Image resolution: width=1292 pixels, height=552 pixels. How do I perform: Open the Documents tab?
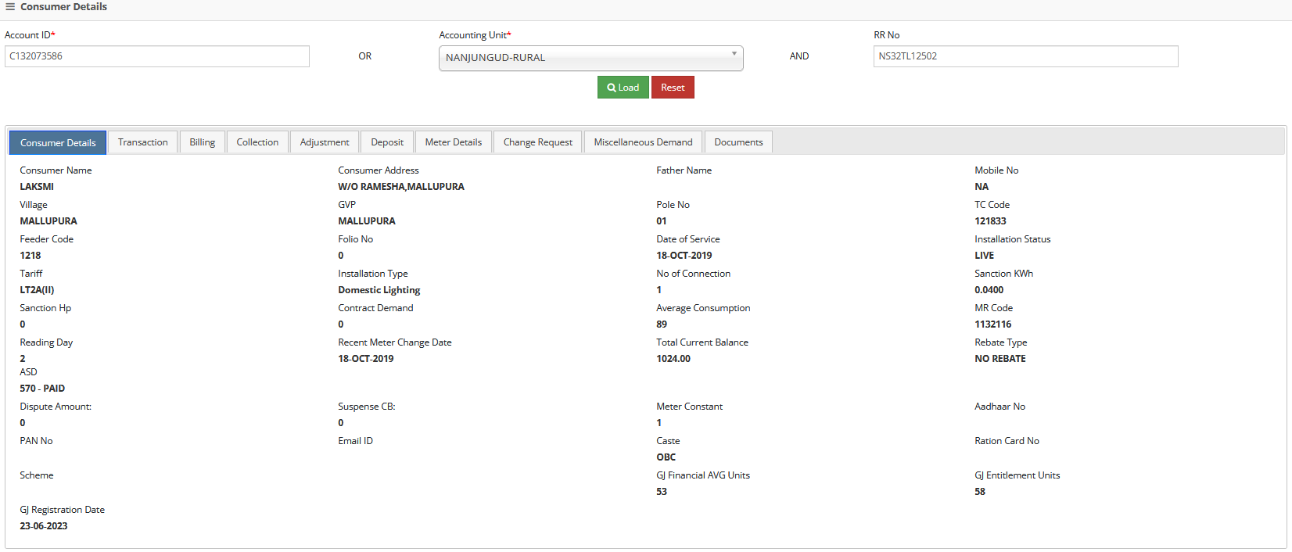pos(738,142)
